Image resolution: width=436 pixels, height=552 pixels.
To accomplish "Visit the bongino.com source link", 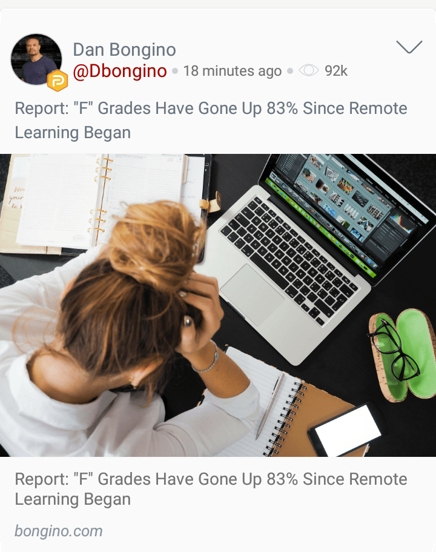I will (x=58, y=531).
